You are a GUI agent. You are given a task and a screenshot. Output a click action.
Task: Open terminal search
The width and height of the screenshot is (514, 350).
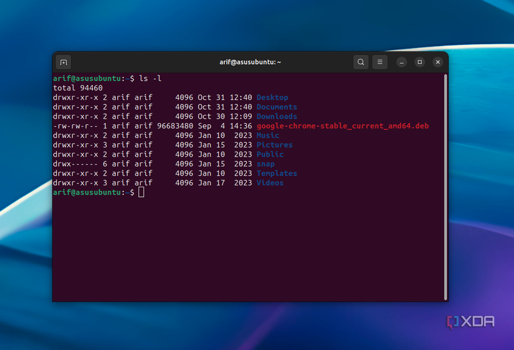coord(361,62)
